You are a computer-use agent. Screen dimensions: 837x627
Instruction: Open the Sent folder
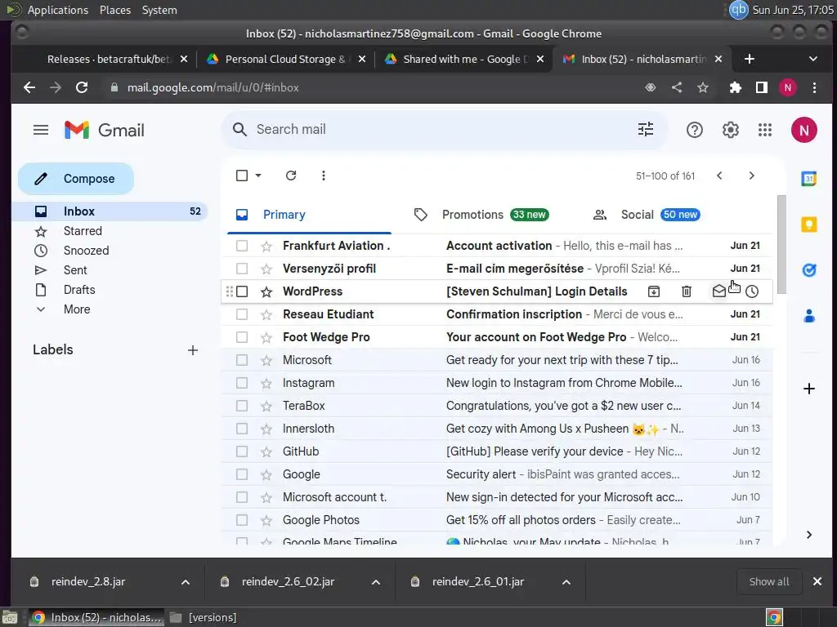click(75, 270)
